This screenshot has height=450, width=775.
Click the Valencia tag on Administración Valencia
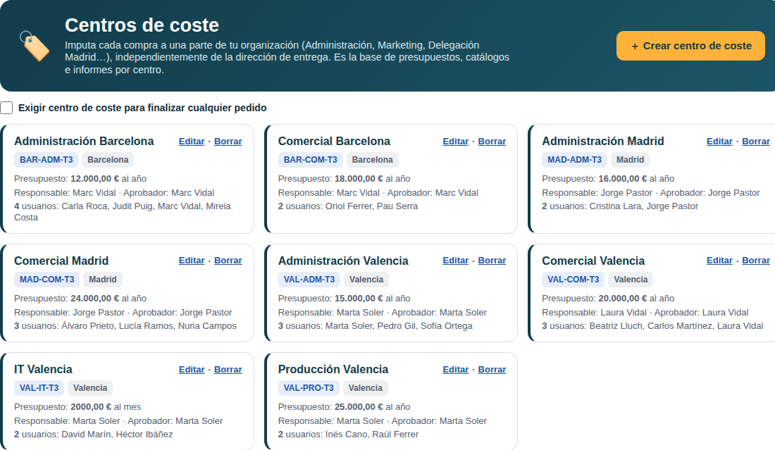tap(366, 280)
